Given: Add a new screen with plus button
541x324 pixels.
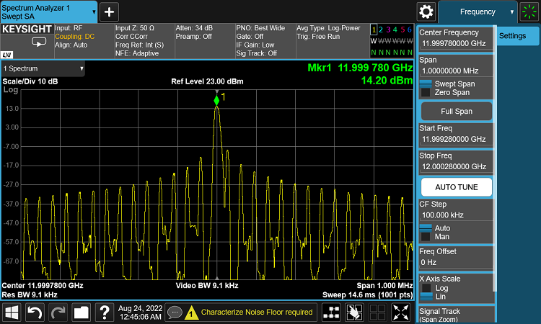Looking at the screenshot, I should [109, 12].
